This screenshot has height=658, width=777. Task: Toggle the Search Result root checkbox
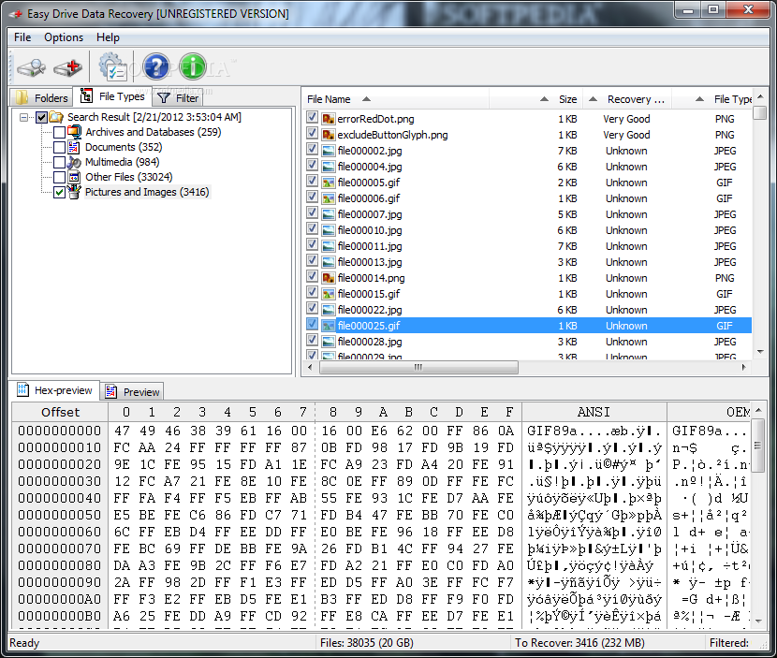[41, 117]
